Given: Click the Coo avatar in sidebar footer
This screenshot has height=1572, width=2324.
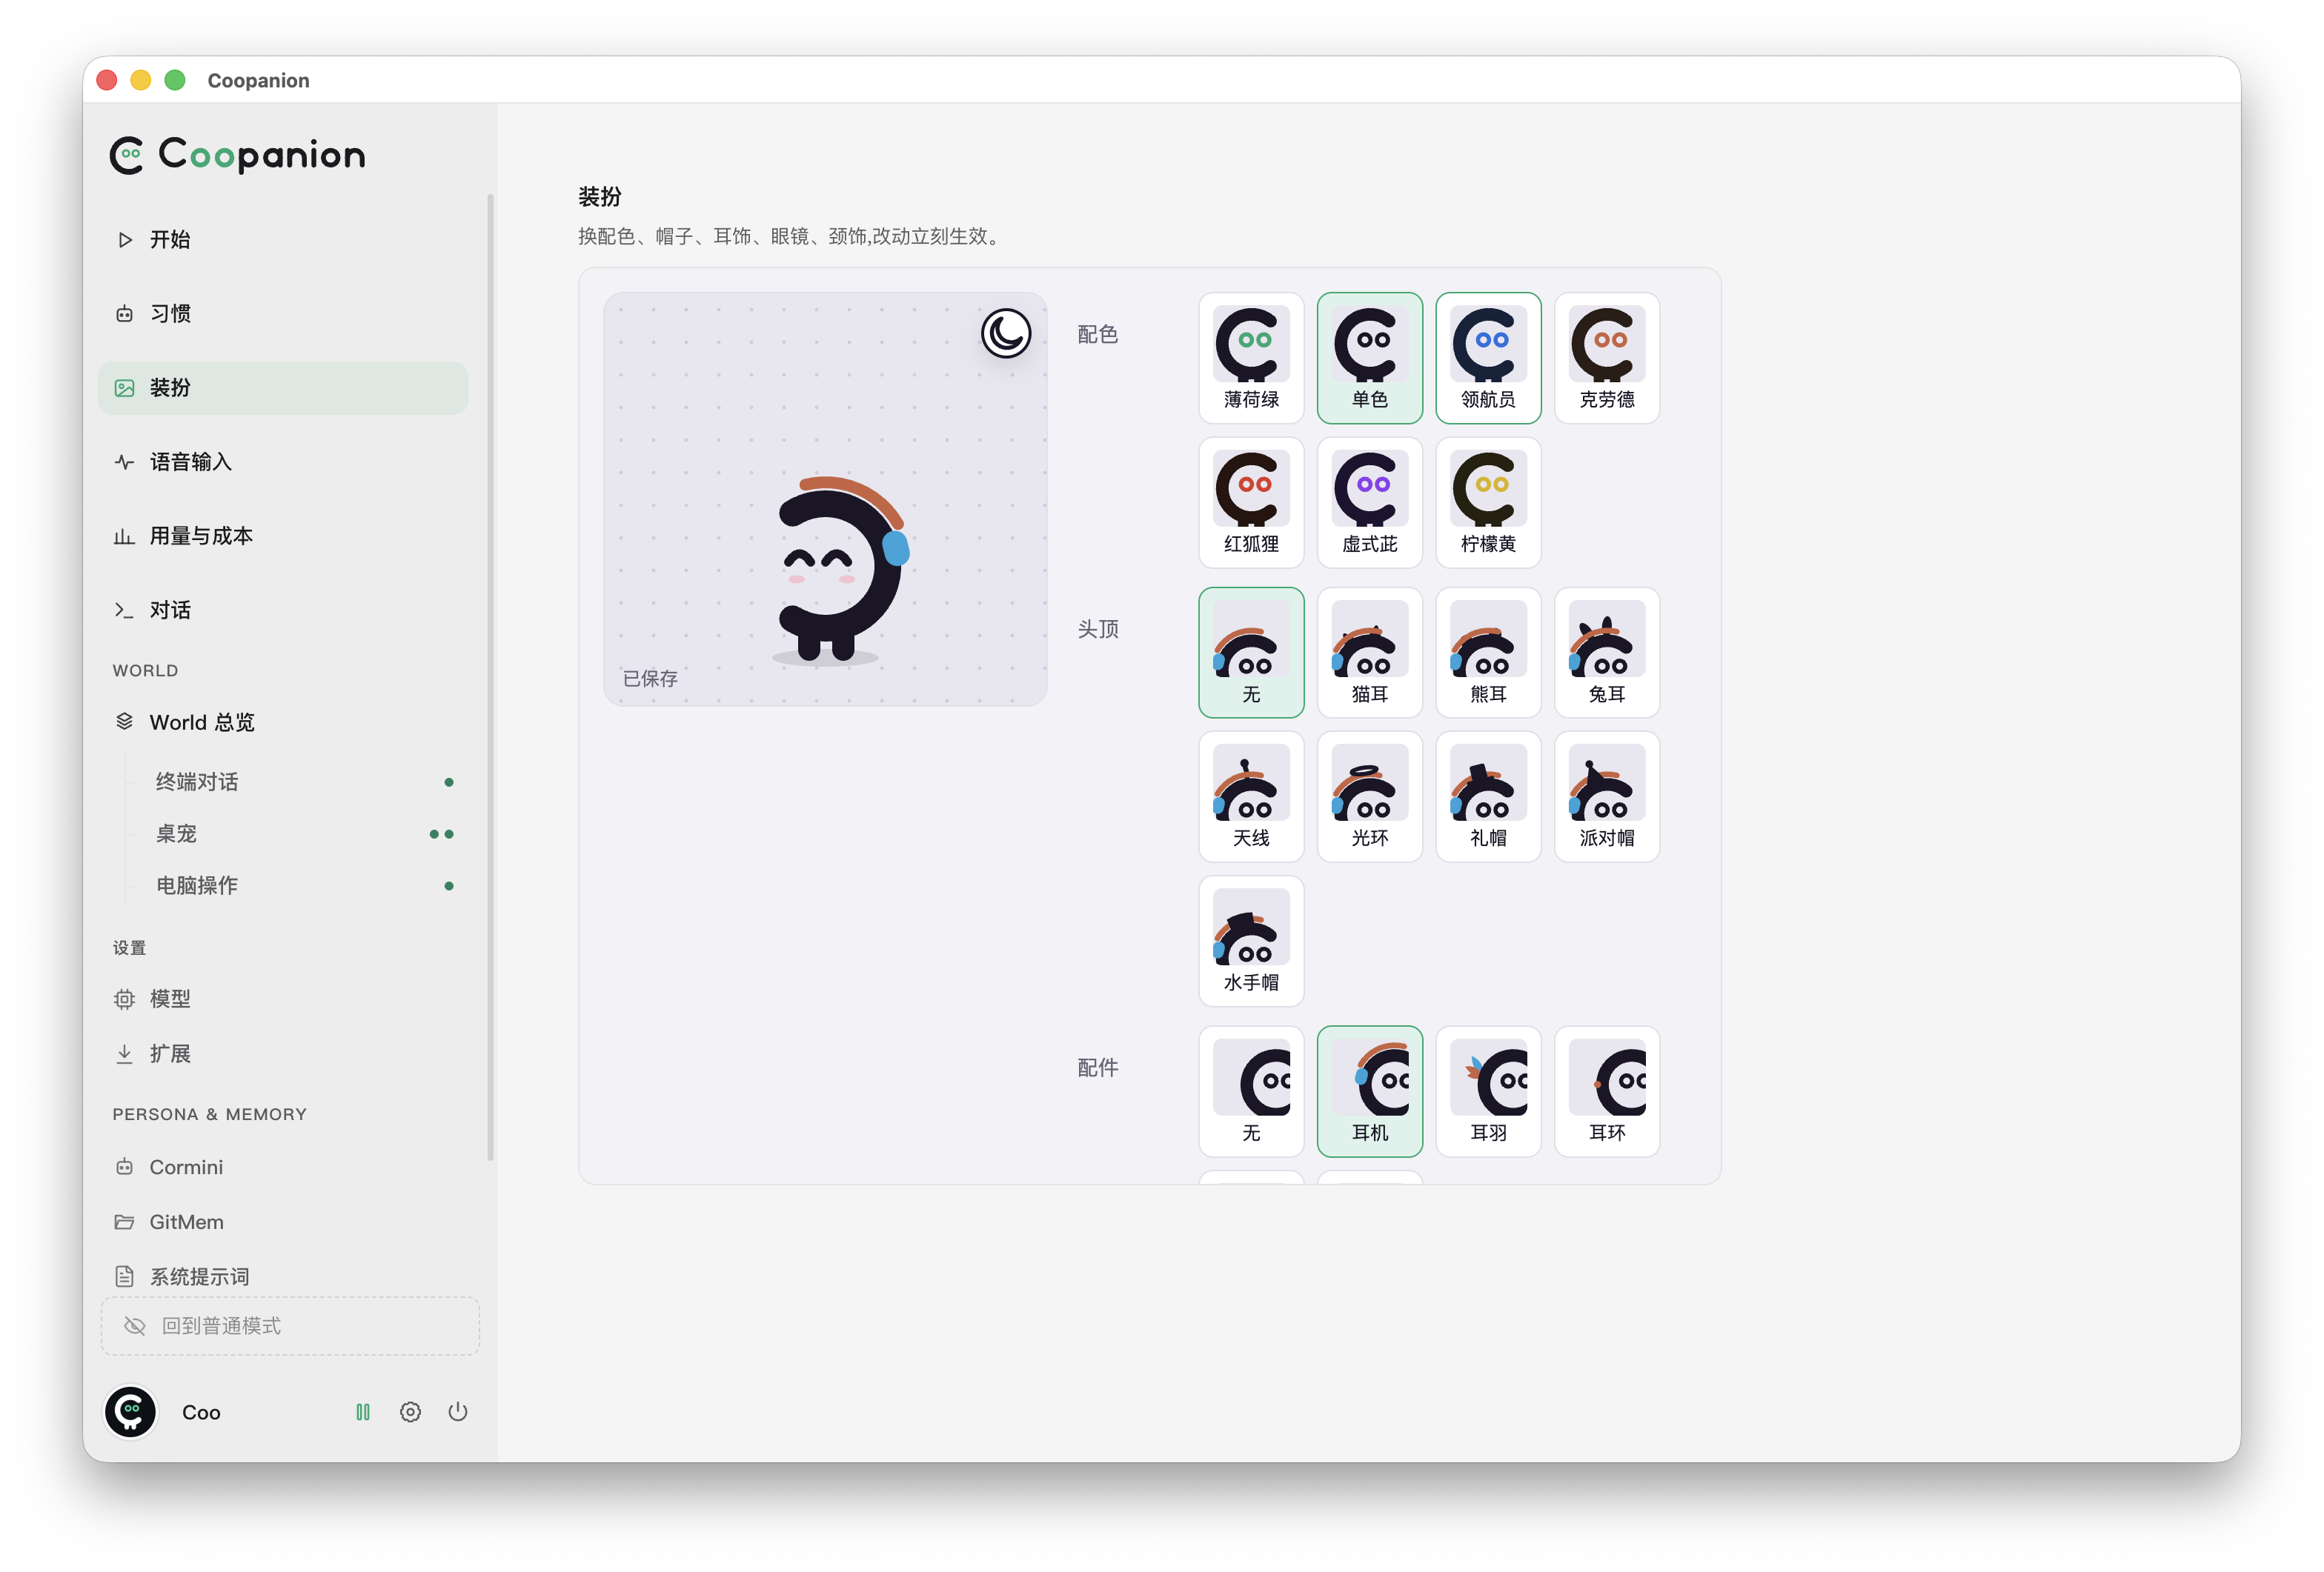Looking at the screenshot, I should pyautogui.click(x=130, y=1412).
